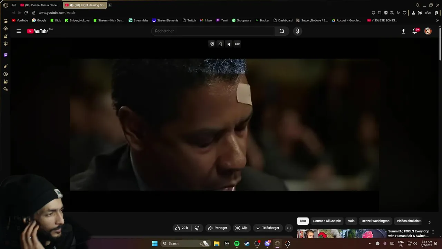442x249 pixels.
Task: Open the YouTube account avatar menu
Action: pyautogui.click(x=428, y=31)
